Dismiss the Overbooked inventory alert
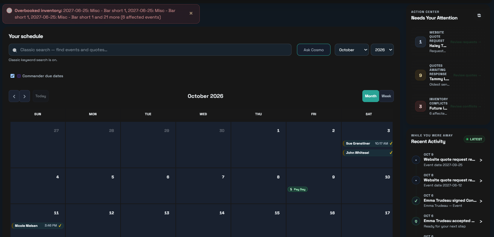 tap(191, 13)
